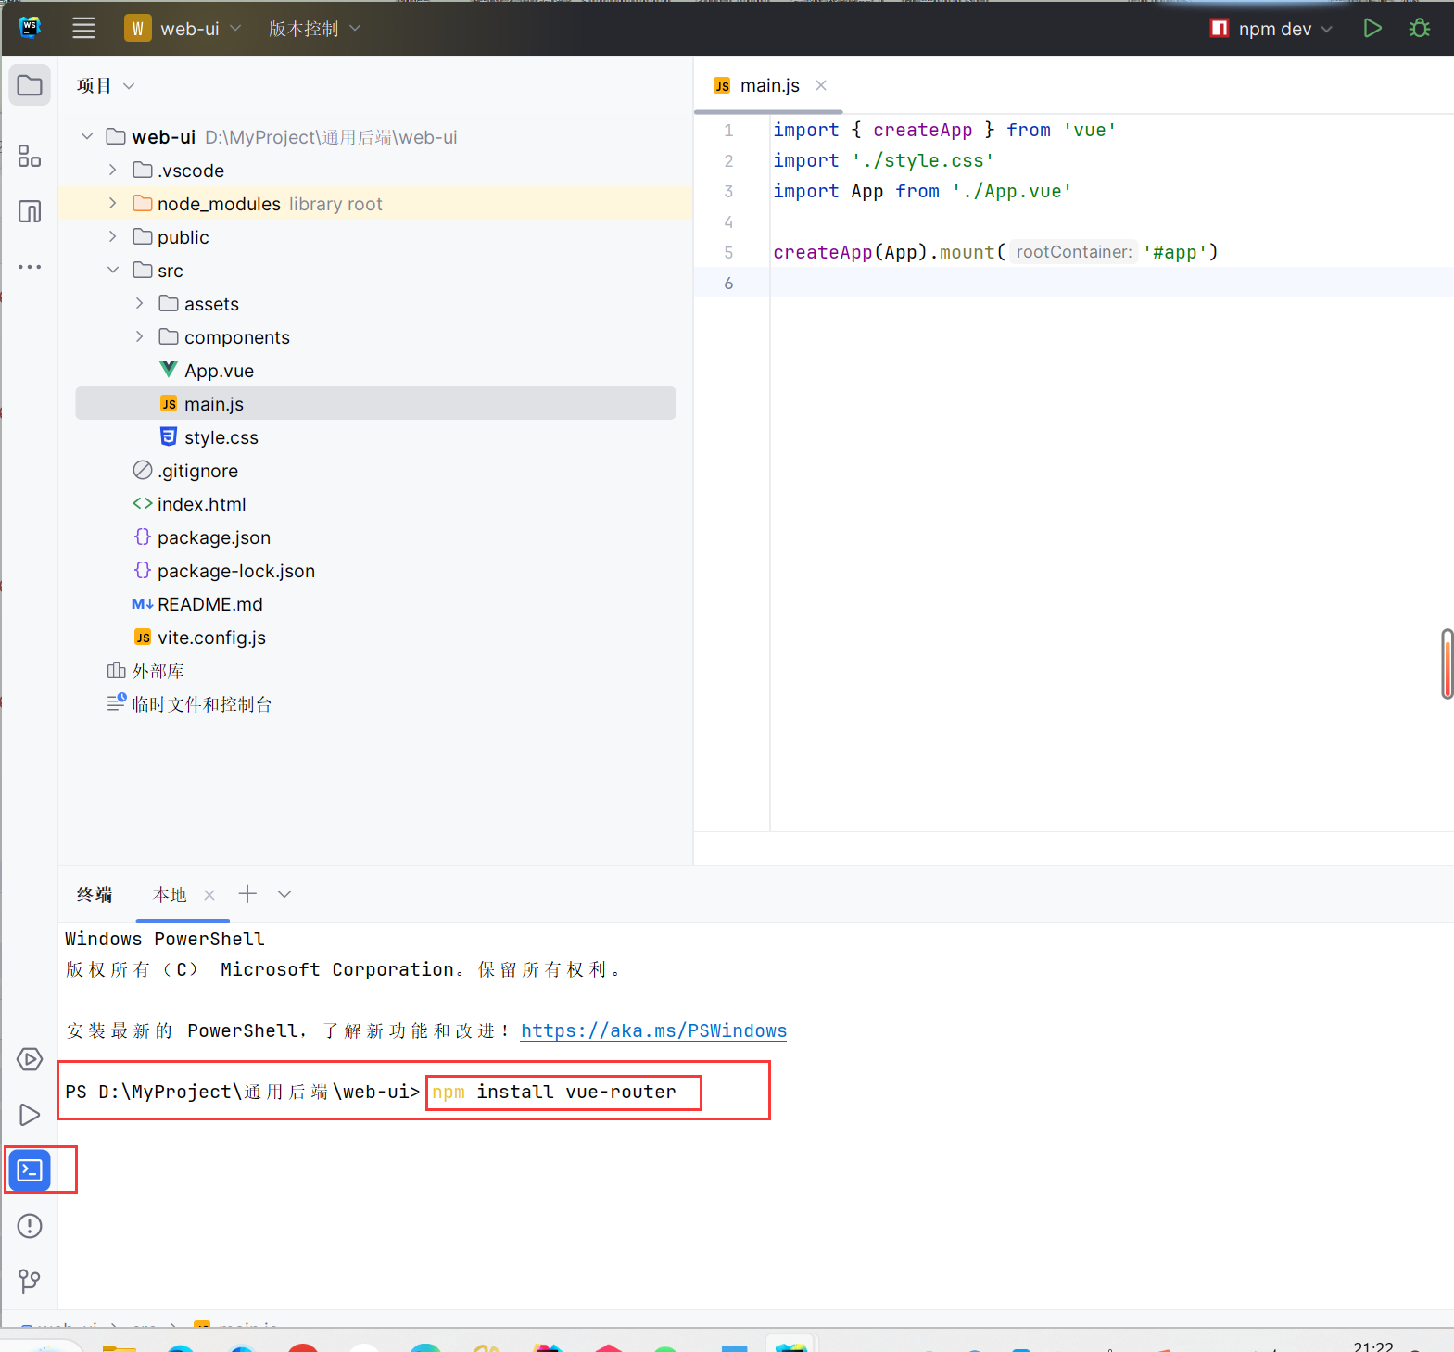This screenshot has height=1352, width=1454.
Task: Open the Structure tool window icon
Action: tap(30, 156)
